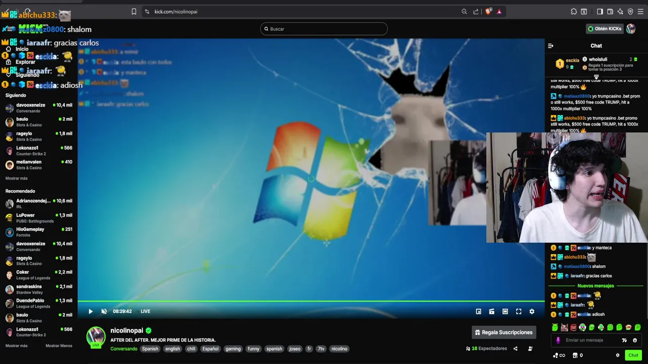Viewport: 648px width, 364px height.
Task: Create a clip of the stream
Action: pos(492,311)
